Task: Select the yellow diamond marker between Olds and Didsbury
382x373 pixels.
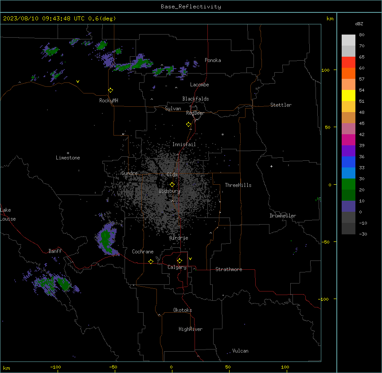Action: tap(172, 185)
